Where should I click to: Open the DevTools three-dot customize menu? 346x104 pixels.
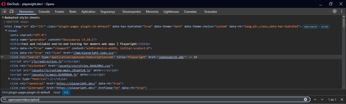pyautogui.click(x=341, y=11)
